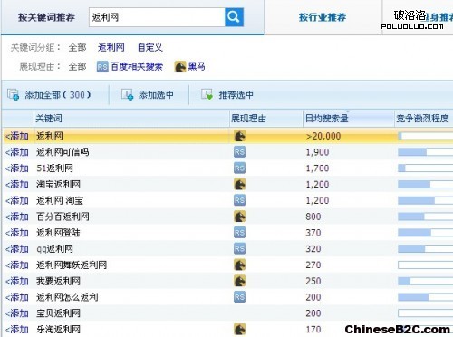This screenshot has height=337, width=453.
Task: Click the 320 search volume value
Action: pos(313,249)
